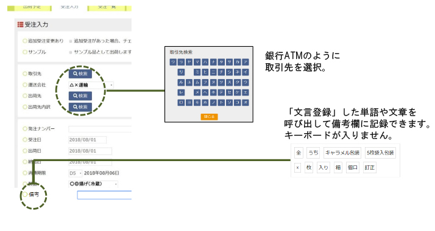Open the 運送会社 dropdown showing △×運輸
This screenshot has width=435, height=231.
(91, 85)
